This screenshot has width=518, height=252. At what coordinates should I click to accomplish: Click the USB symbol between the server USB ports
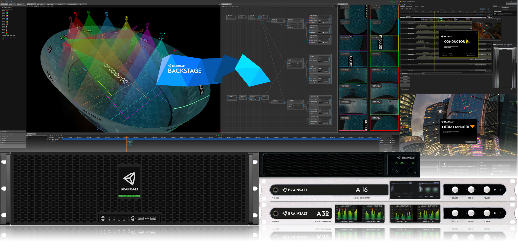coord(147,218)
